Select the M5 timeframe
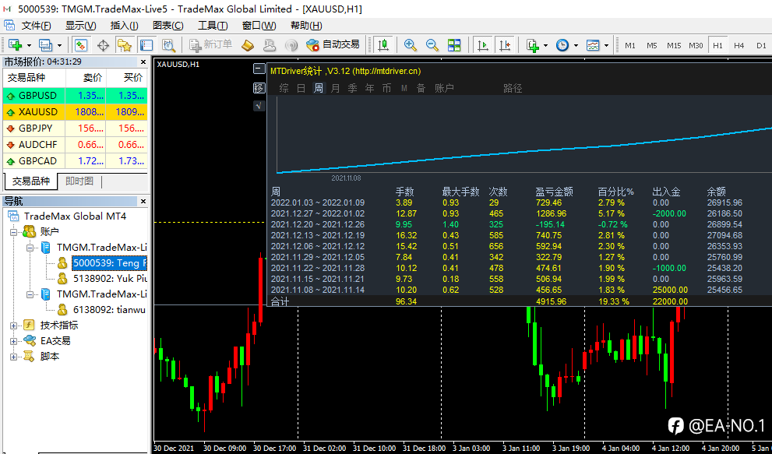 point(652,45)
